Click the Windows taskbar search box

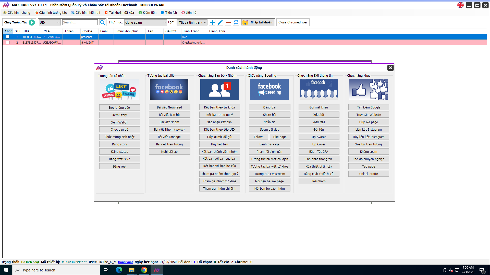tap(56, 270)
